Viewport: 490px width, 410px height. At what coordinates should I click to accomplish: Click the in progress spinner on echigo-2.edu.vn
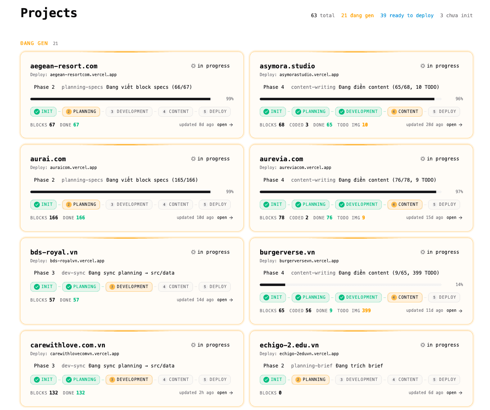[422, 345]
